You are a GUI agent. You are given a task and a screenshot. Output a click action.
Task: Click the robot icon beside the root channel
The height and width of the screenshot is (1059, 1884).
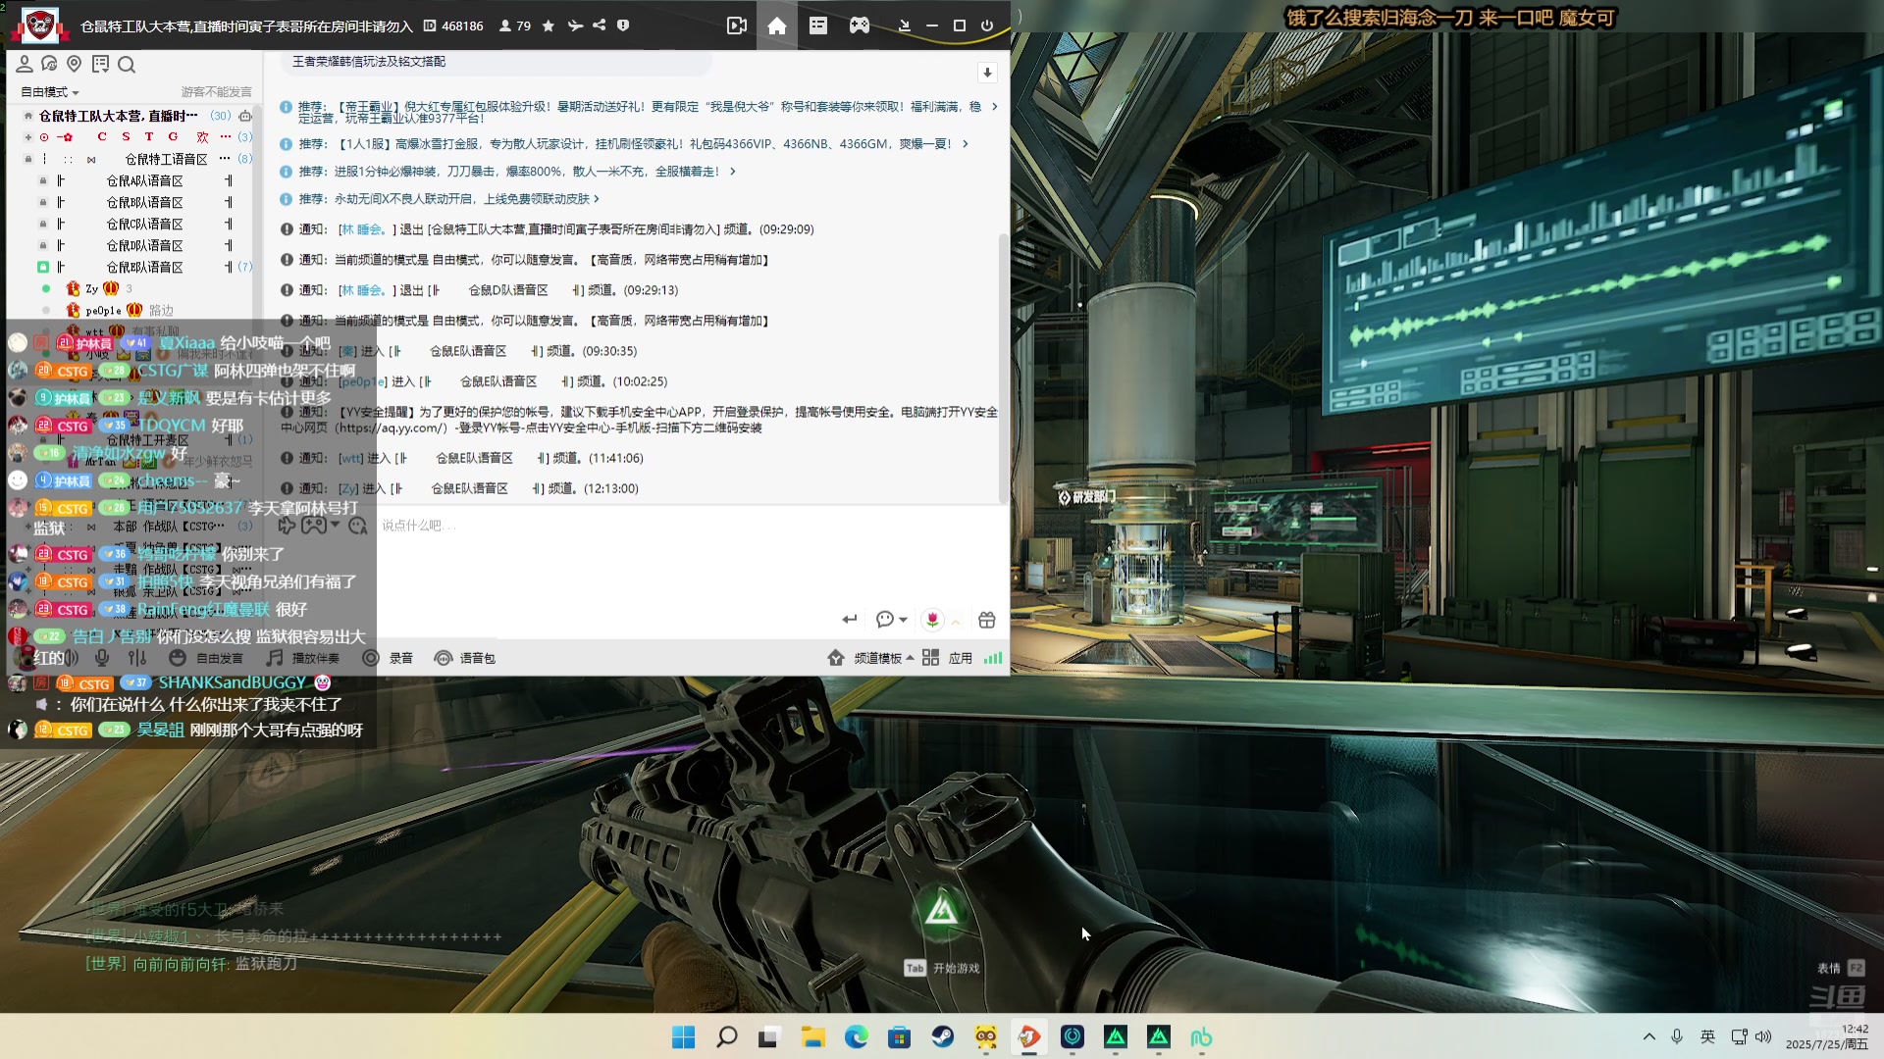point(245,116)
